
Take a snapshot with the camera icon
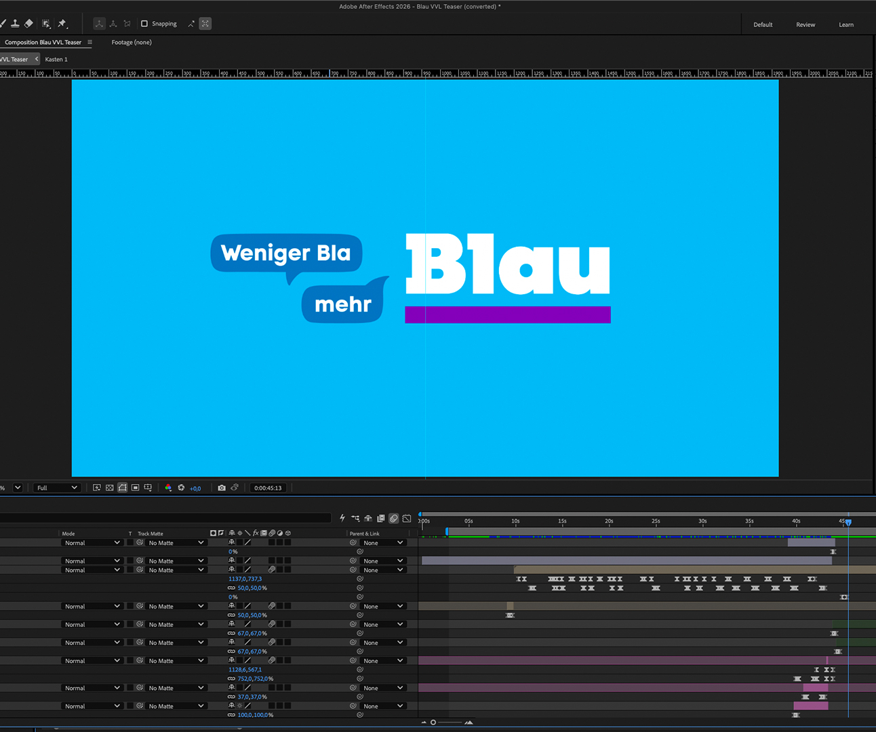[222, 487]
